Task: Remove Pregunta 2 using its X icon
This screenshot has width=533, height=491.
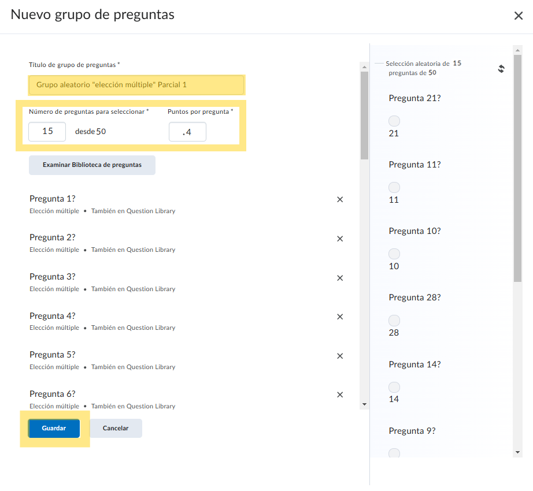Action: [340, 239]
